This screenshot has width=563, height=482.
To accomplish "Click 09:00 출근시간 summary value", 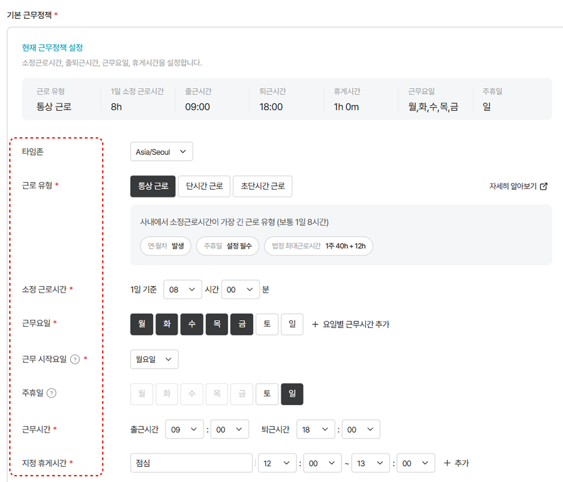I will click(x=197, y=107).
